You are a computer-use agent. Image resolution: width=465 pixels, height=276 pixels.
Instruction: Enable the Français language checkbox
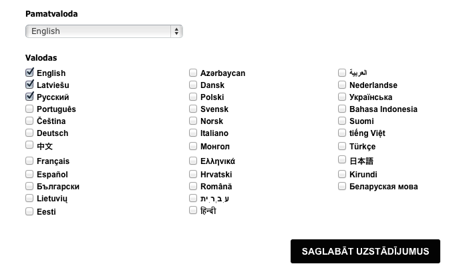click(29, 161)
